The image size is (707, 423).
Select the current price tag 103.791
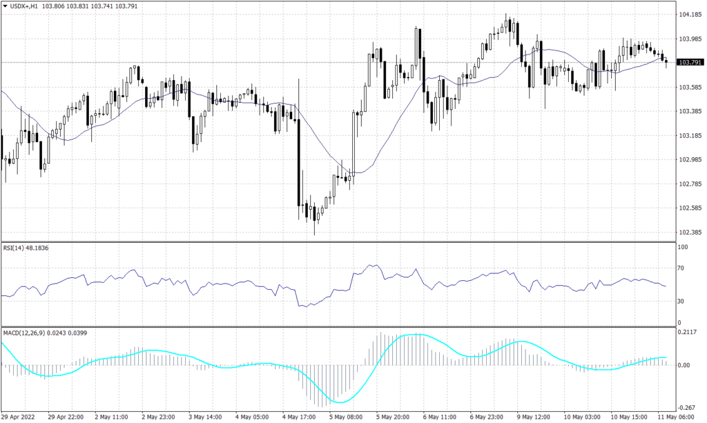click(690, 62)
